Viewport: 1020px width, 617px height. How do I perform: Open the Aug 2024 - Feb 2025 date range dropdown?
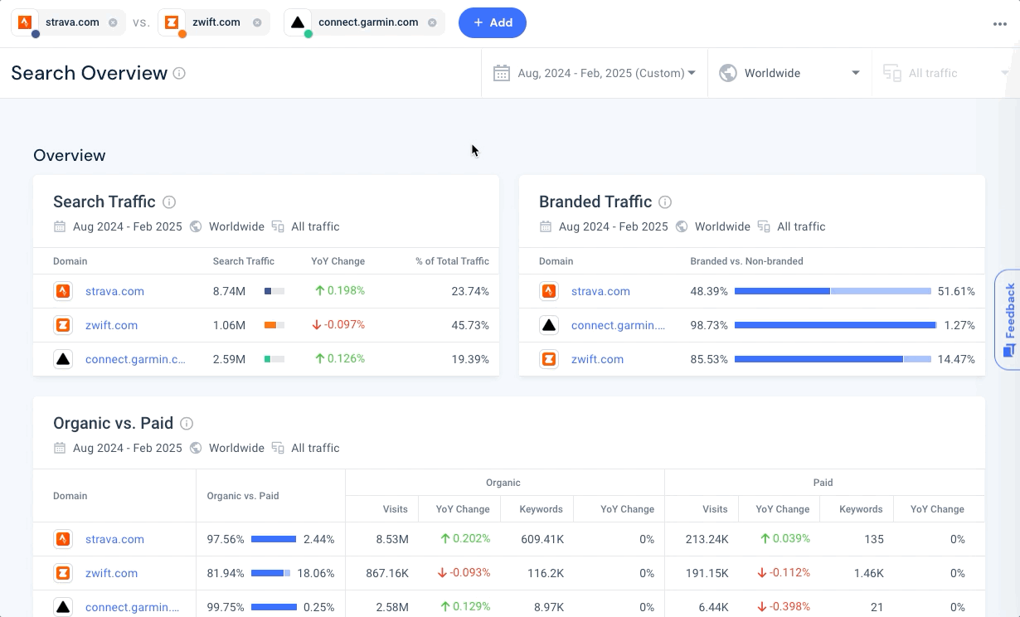coord(594,73)
